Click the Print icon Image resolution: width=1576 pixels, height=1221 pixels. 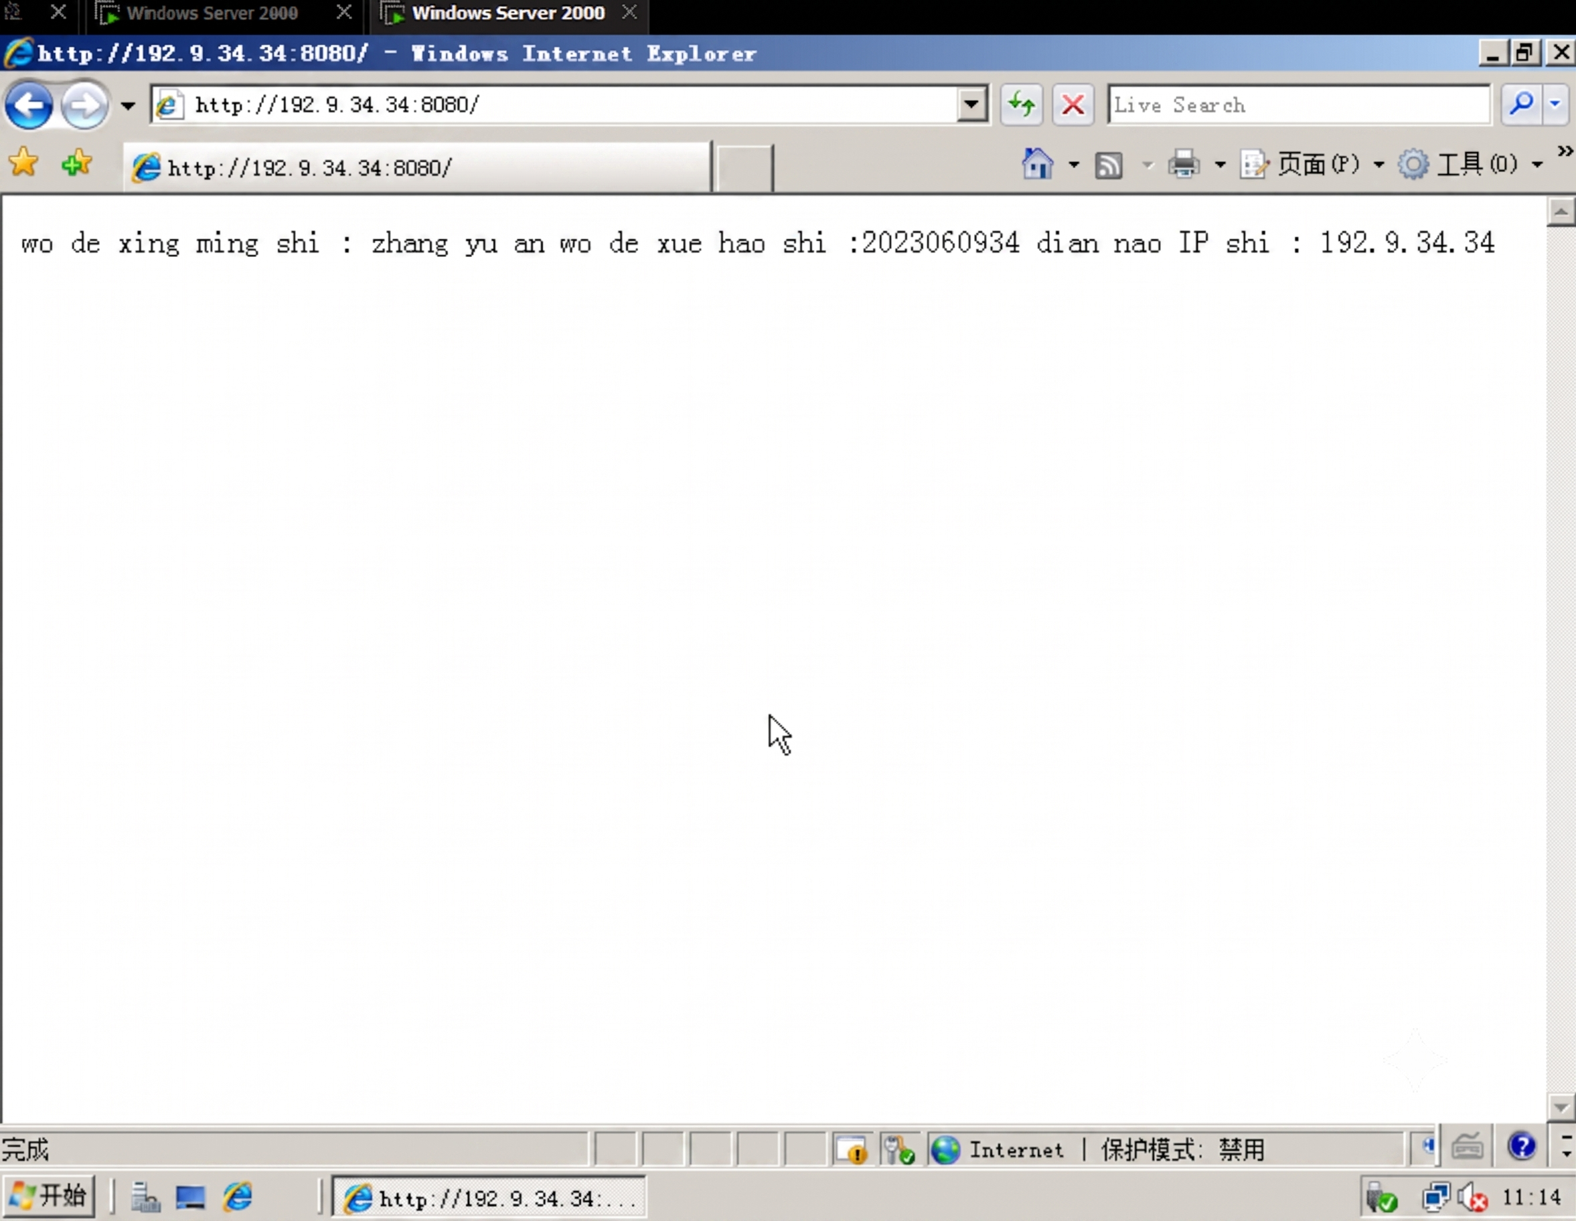click(1184, 165)
